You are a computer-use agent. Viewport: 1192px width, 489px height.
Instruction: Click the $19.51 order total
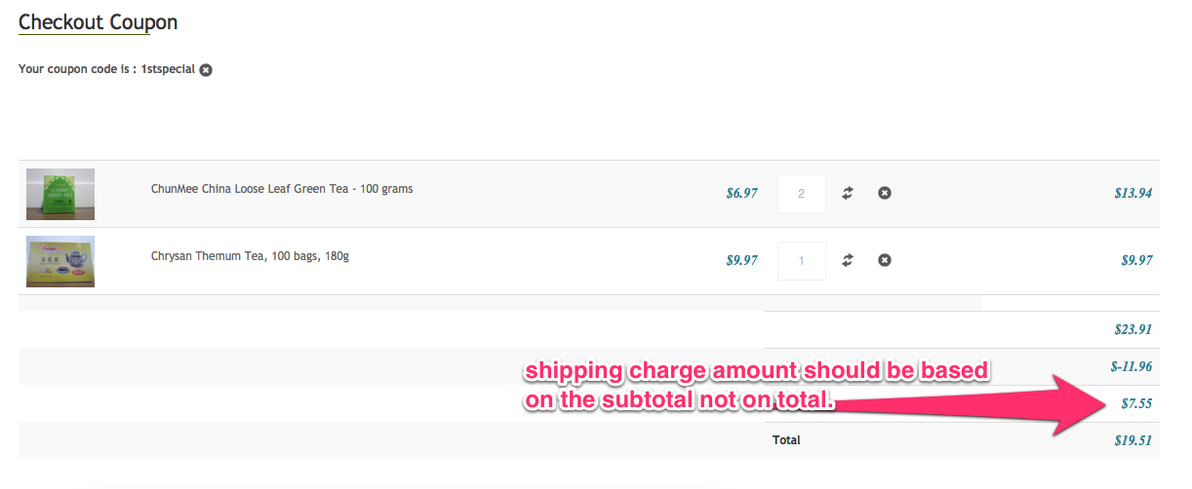point(1132,440)
